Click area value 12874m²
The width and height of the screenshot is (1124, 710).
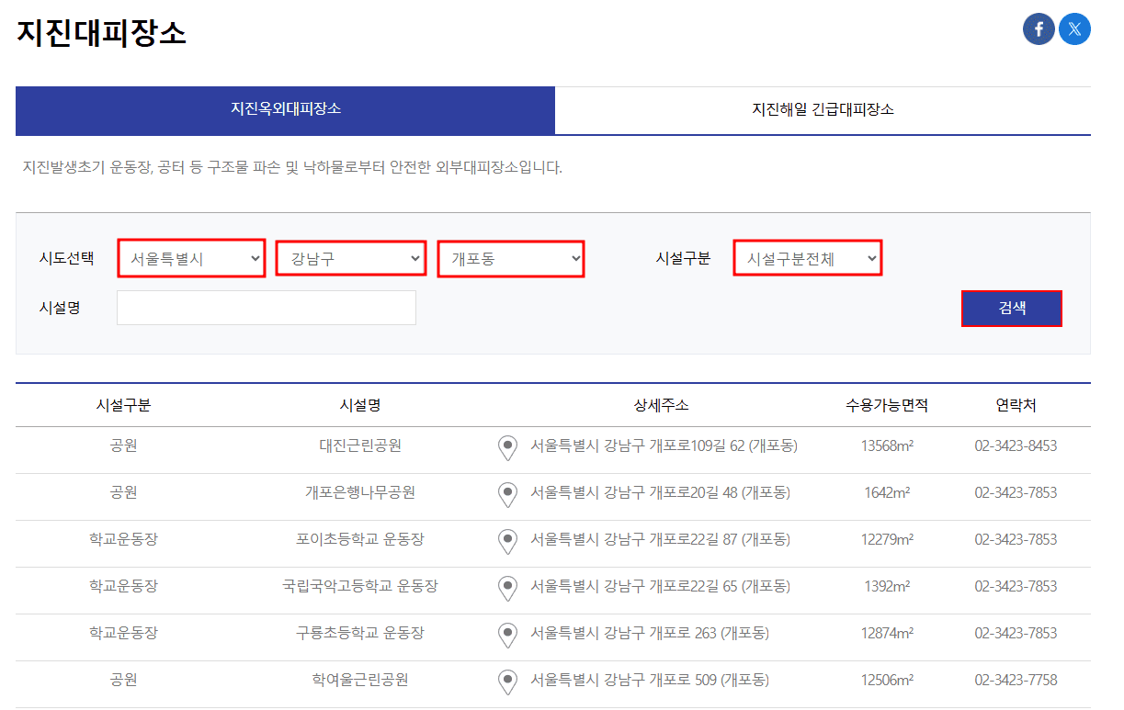tap(887, 633)
